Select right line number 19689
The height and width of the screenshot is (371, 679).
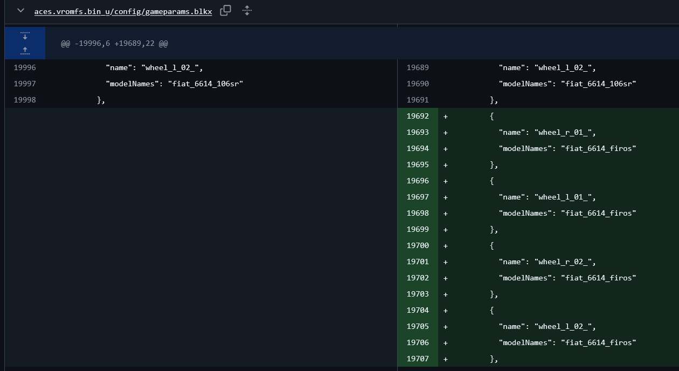click(418, 67)
